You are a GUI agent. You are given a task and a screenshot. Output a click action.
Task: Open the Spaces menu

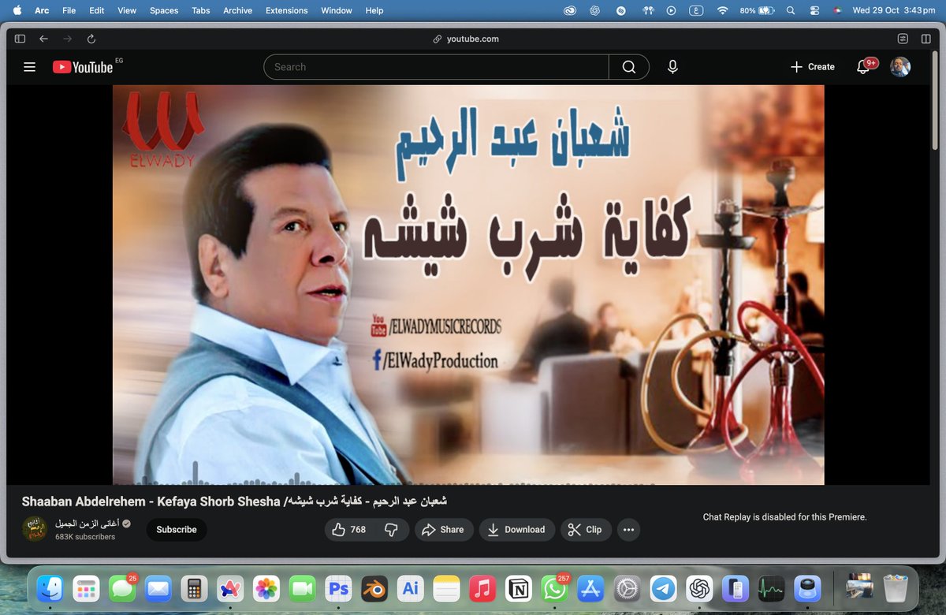pyautogui.click(x=164, y=10)
